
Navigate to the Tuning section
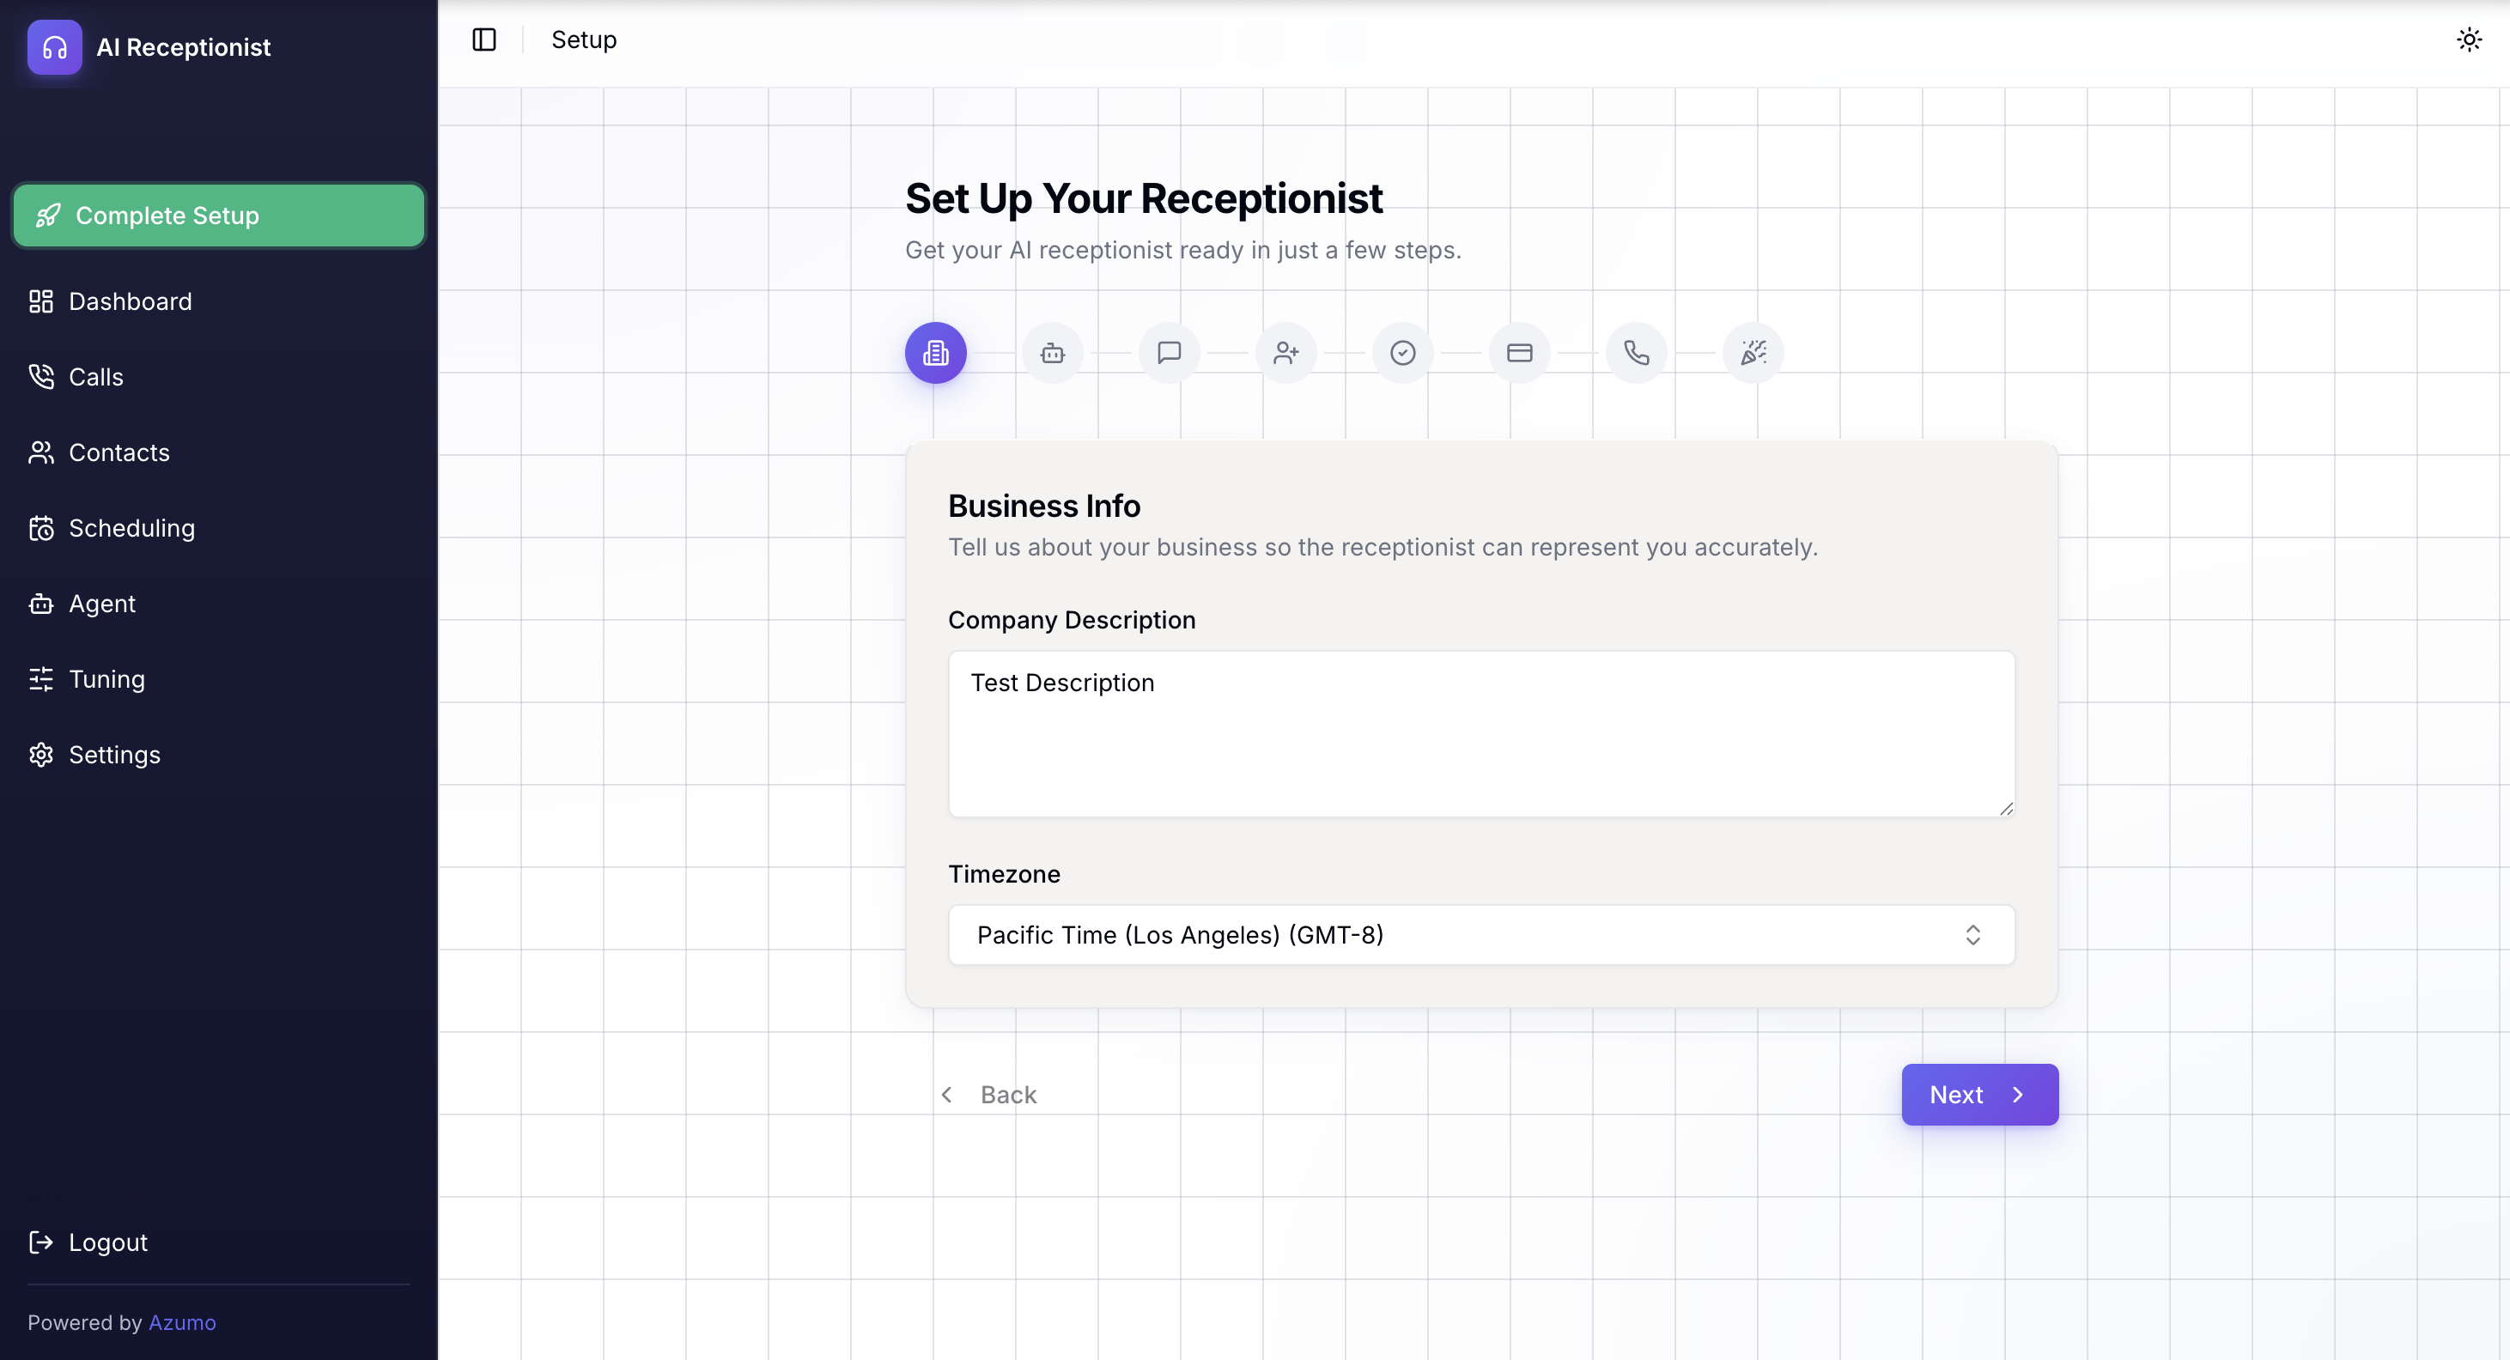[106, 679]
